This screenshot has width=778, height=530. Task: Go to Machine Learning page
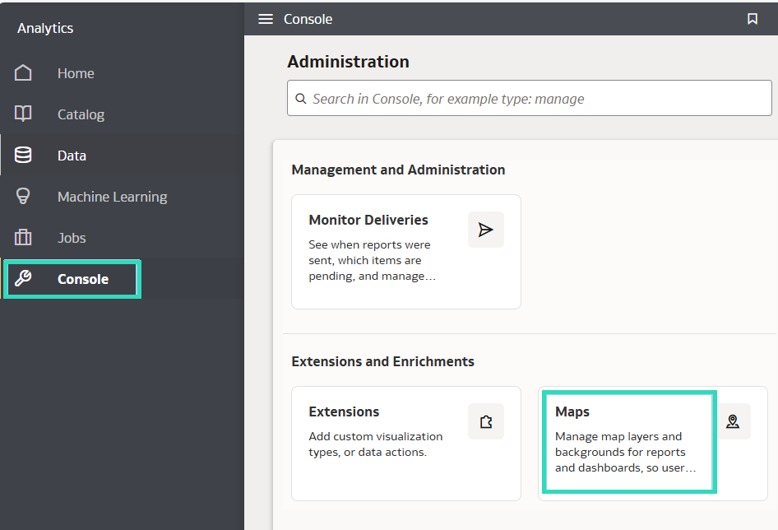pyautogui.click(x=112, y=197)
